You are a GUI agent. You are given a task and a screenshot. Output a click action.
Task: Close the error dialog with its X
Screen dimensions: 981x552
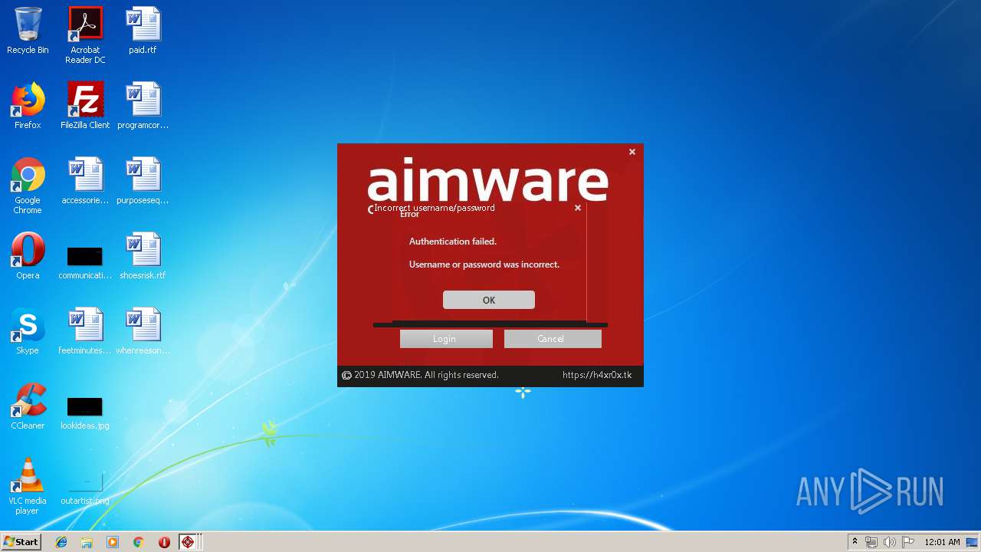click(578, 208)
